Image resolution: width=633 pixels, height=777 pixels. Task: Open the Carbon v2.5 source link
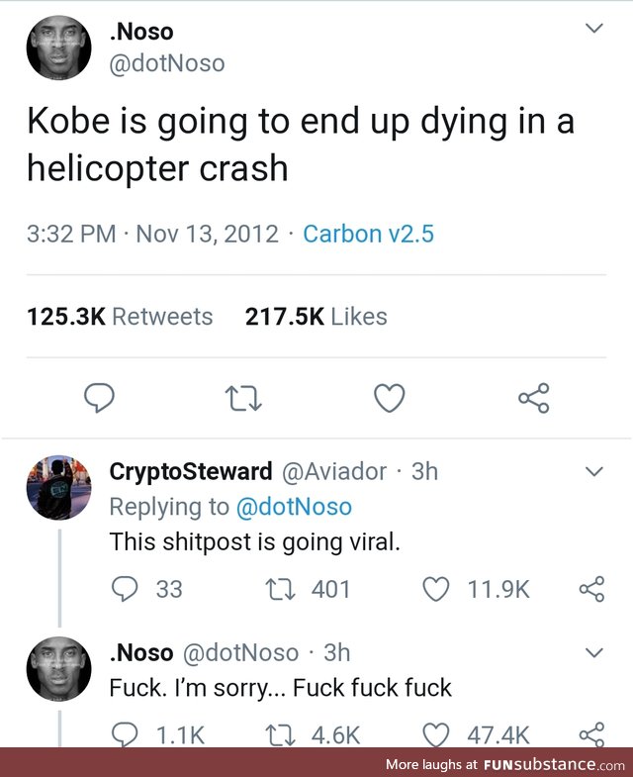pyautogui.click(x=369, y=234)
